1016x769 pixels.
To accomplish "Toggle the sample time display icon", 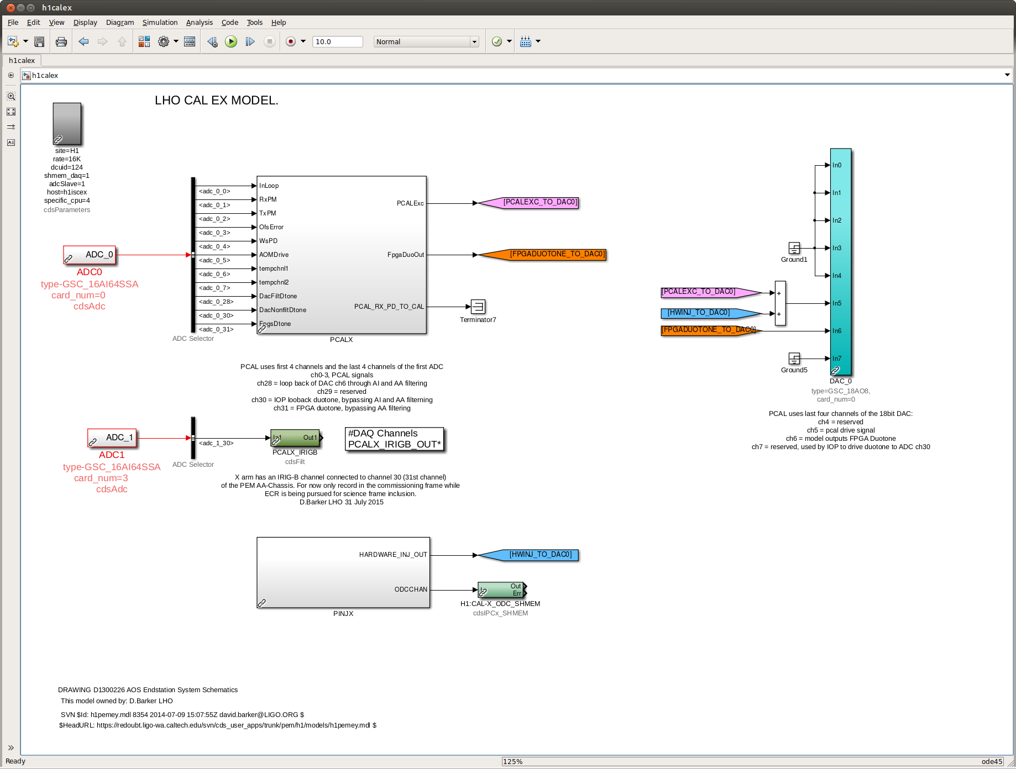I will [x=11, y=127].
